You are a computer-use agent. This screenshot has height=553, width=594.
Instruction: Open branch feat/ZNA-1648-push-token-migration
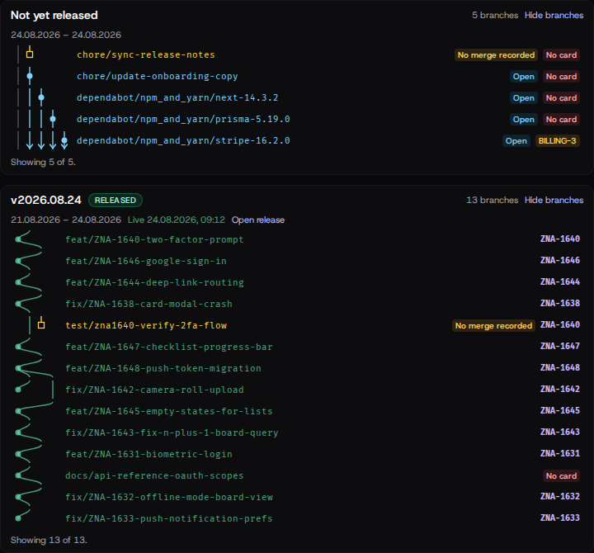point(163,368)
